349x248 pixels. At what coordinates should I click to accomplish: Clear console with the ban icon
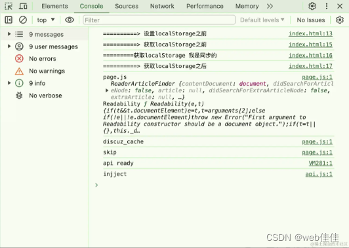point(23,20)
